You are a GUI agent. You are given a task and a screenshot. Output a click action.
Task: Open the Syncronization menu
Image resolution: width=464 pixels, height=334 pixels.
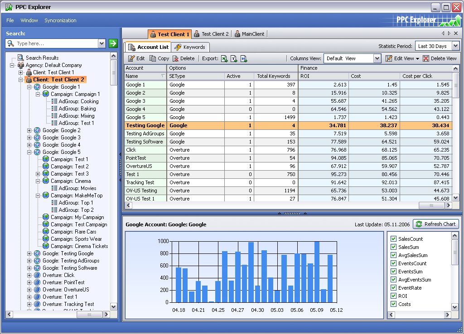[60, 20]
